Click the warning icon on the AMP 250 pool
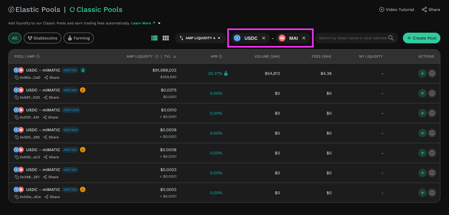Viewport: 449px width, 215px height. click(83, 150)
